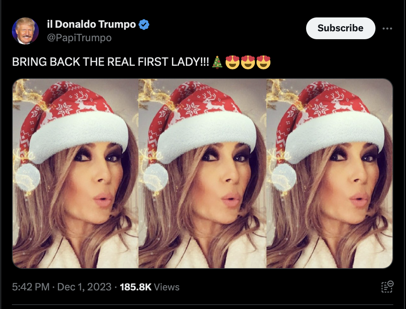Click the 185.8K view count number

(136, 287)
